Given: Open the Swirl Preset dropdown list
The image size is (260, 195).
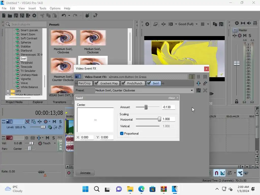Looking at the screenshot, I should (x=192, y=90).
